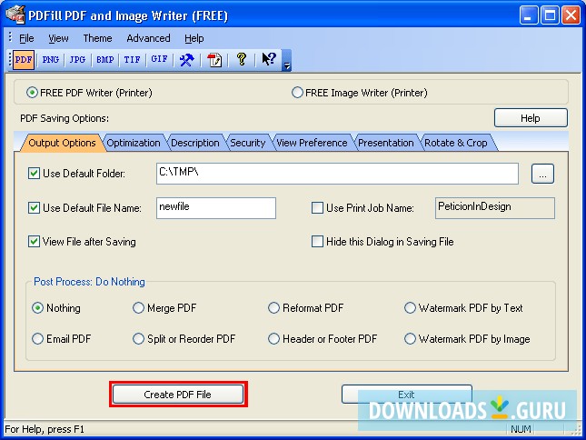
Task: Activate the context help arrow icon
Action: coord(269,60)
